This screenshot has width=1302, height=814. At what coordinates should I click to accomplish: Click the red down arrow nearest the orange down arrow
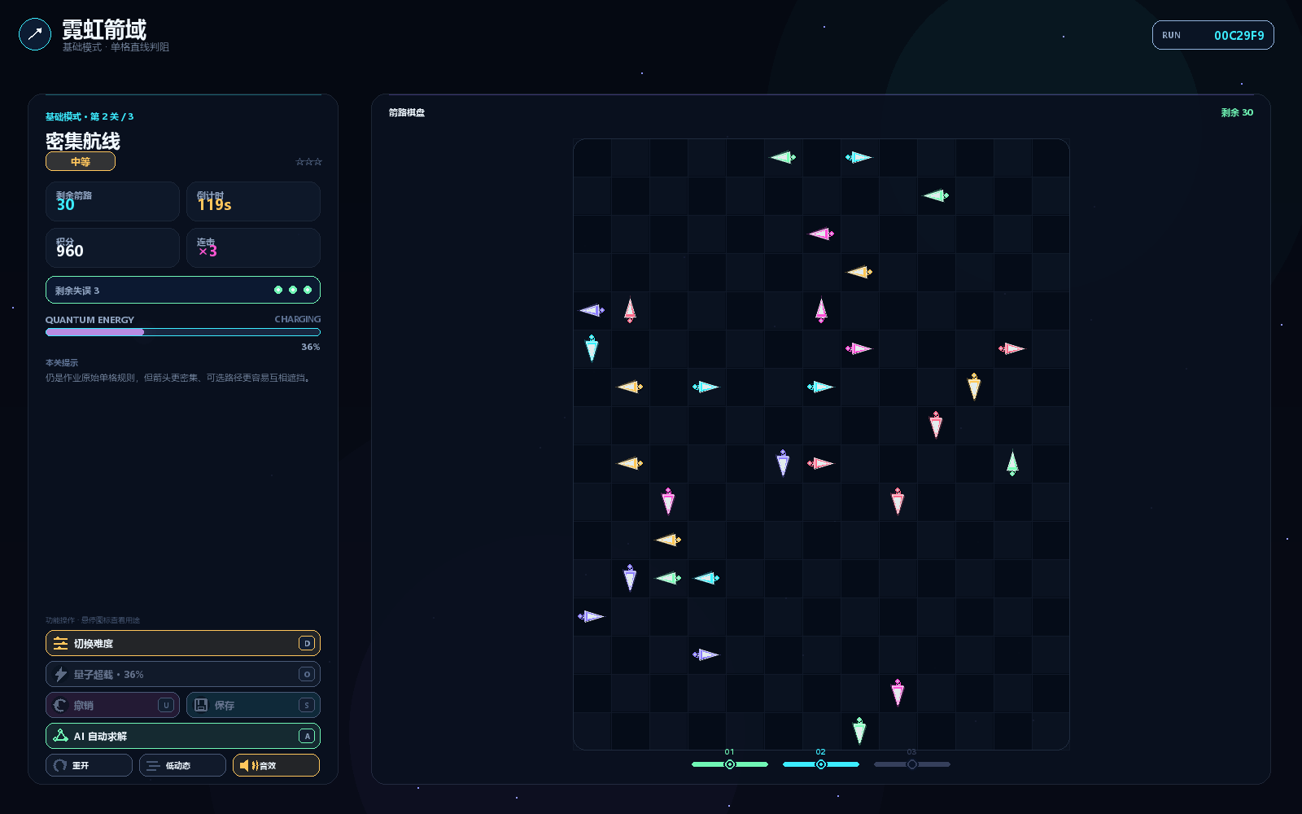pos(936,425)
